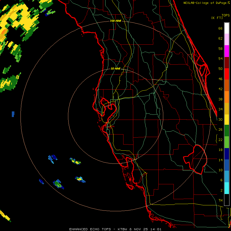Click the 54 legend value
This screenshot has width=231, height=231.
[220, 59]
